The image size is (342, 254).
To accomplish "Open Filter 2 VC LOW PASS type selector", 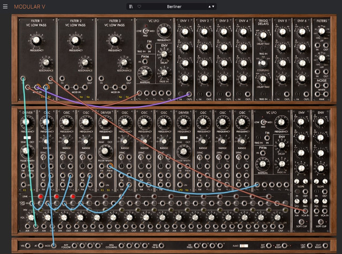I will (x=75, y=25).
